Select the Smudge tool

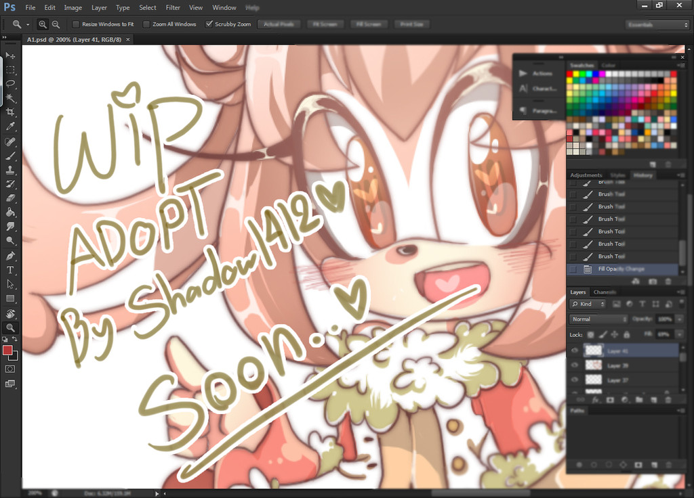click(10, 226)
